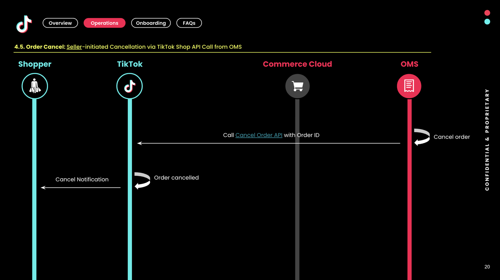
Task: Click the curved arrow beside Order cancelled
Action: click(x=142, y=181)
